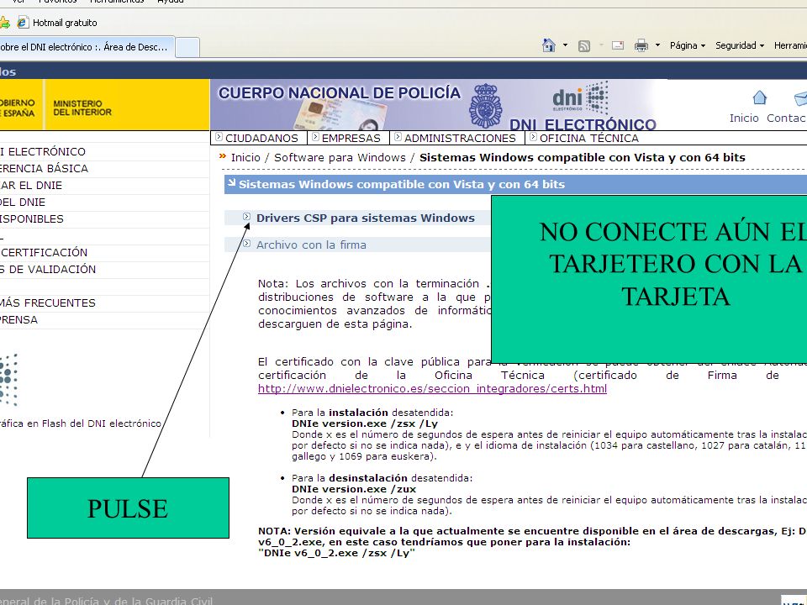
Task: Click the browser Home icon
Action: (x=549, y=45)
